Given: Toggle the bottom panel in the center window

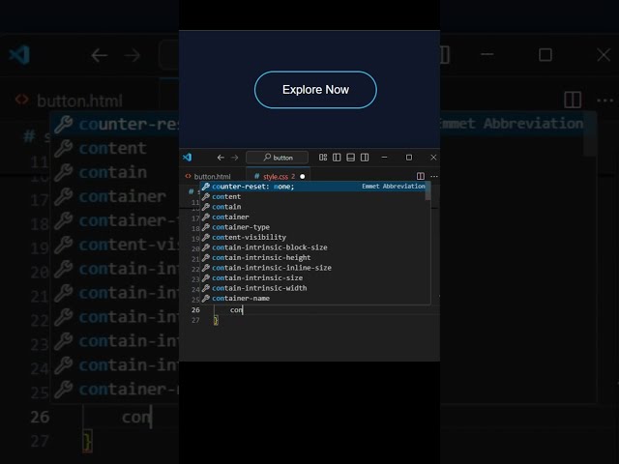Looking at the screenshot, I should point(350,158).
